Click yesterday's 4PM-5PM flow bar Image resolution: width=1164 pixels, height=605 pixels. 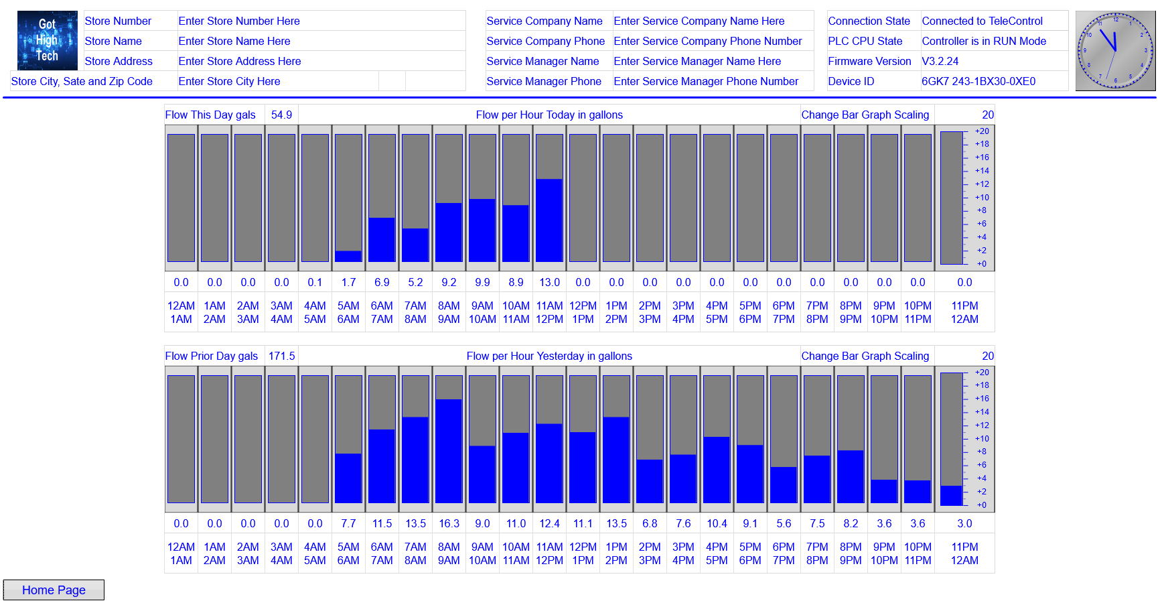pos(717,439)
